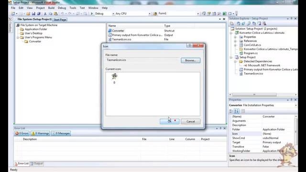Click the Start Page green toolbar icon
The width and height of the screenshot is (306, 172).
point(225,14)
